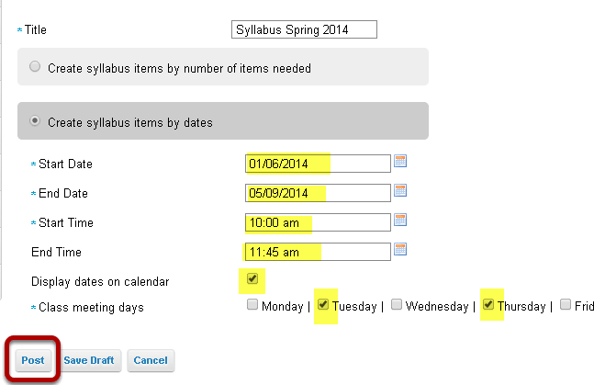Click into the Start Date field
This screenshot has width=594, height=385.
pos(318,164)
